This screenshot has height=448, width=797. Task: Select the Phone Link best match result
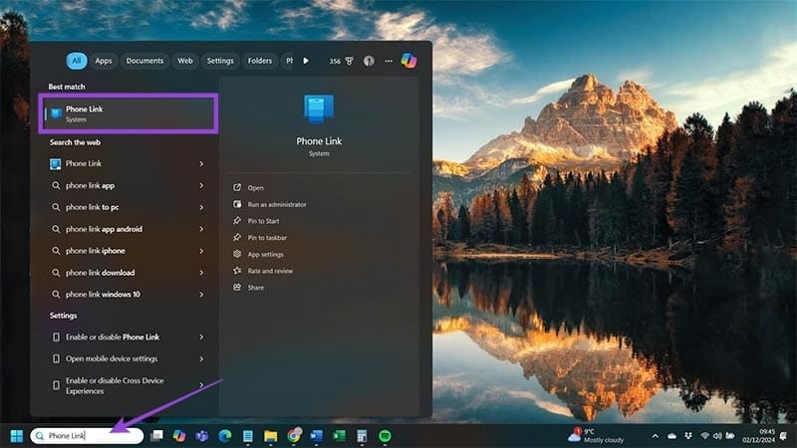127,113
